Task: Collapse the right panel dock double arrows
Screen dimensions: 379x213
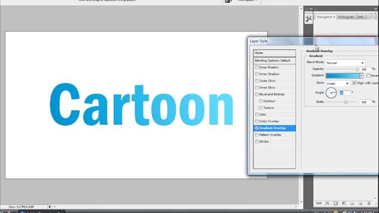Action: pos(375,9)
